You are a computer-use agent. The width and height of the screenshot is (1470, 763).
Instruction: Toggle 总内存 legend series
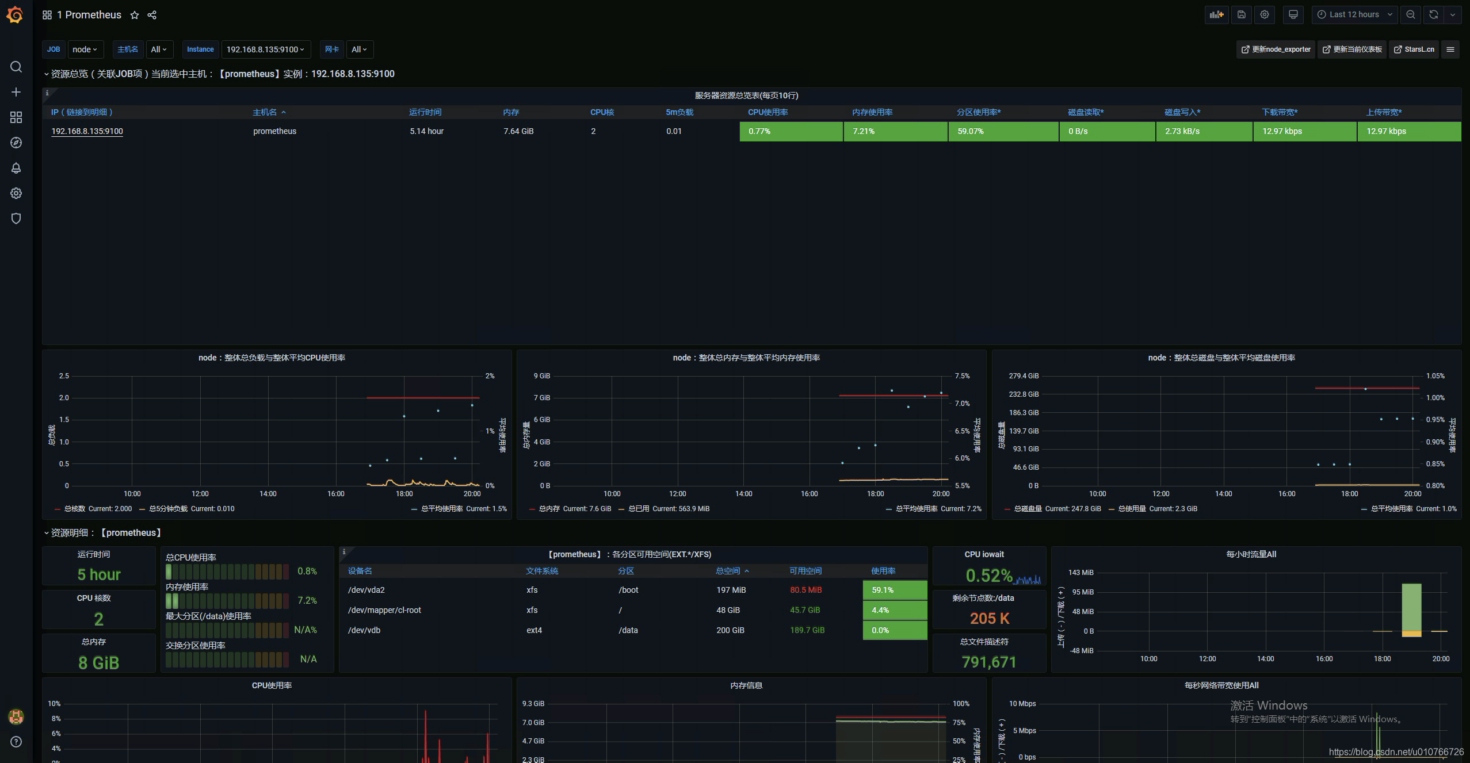[x=549, y=509]
